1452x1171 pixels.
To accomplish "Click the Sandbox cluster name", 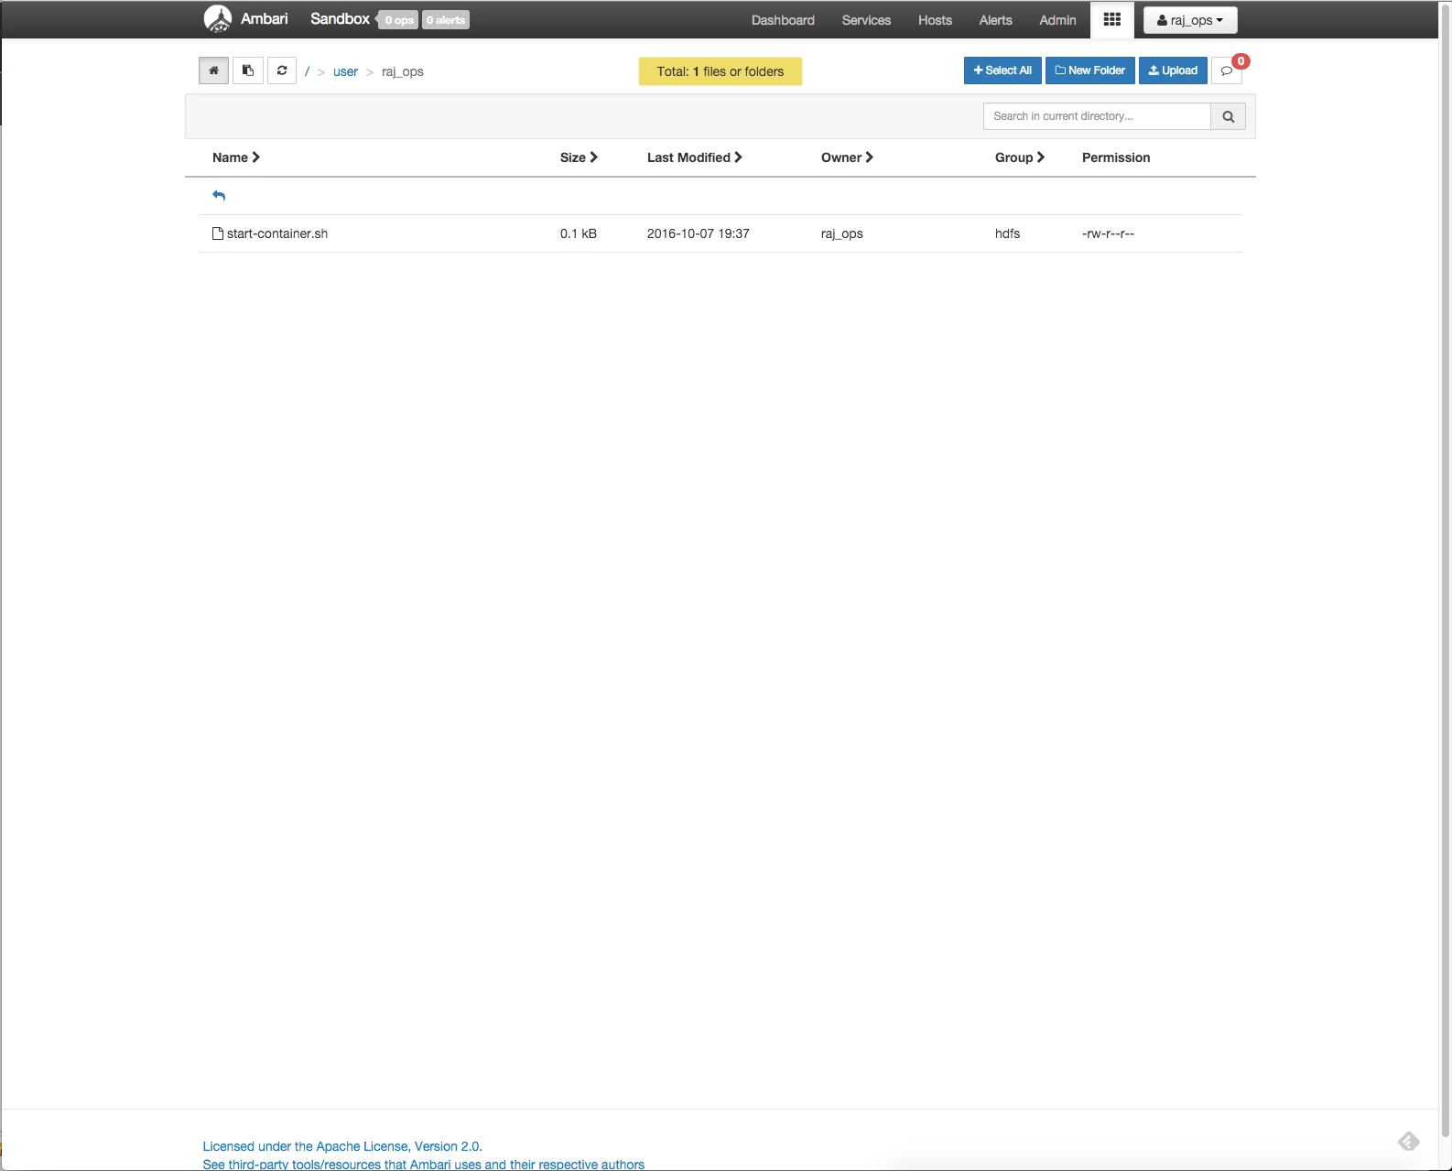I will pyautogui.click(x=340, y=19).
